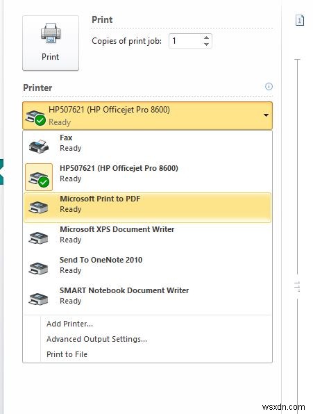Click the page one preview icon
The image size is (313, 414).
pyautogui.click(x=300, y=20)
